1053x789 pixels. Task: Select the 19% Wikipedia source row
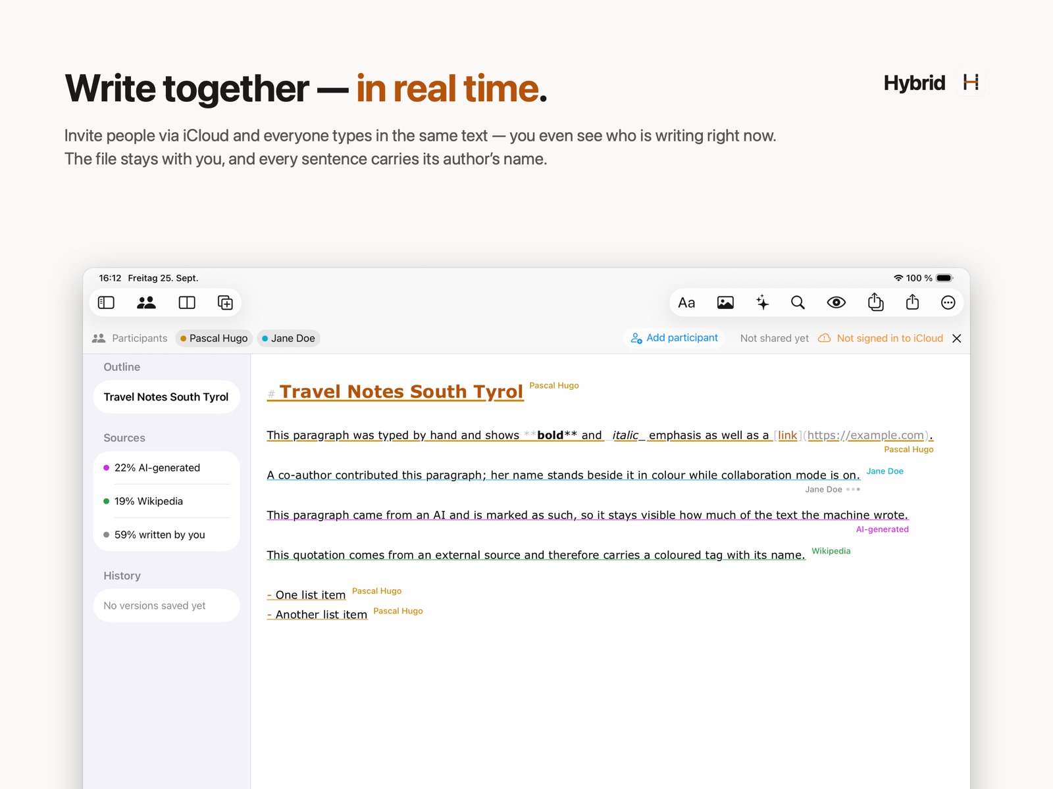coord(167,501)
